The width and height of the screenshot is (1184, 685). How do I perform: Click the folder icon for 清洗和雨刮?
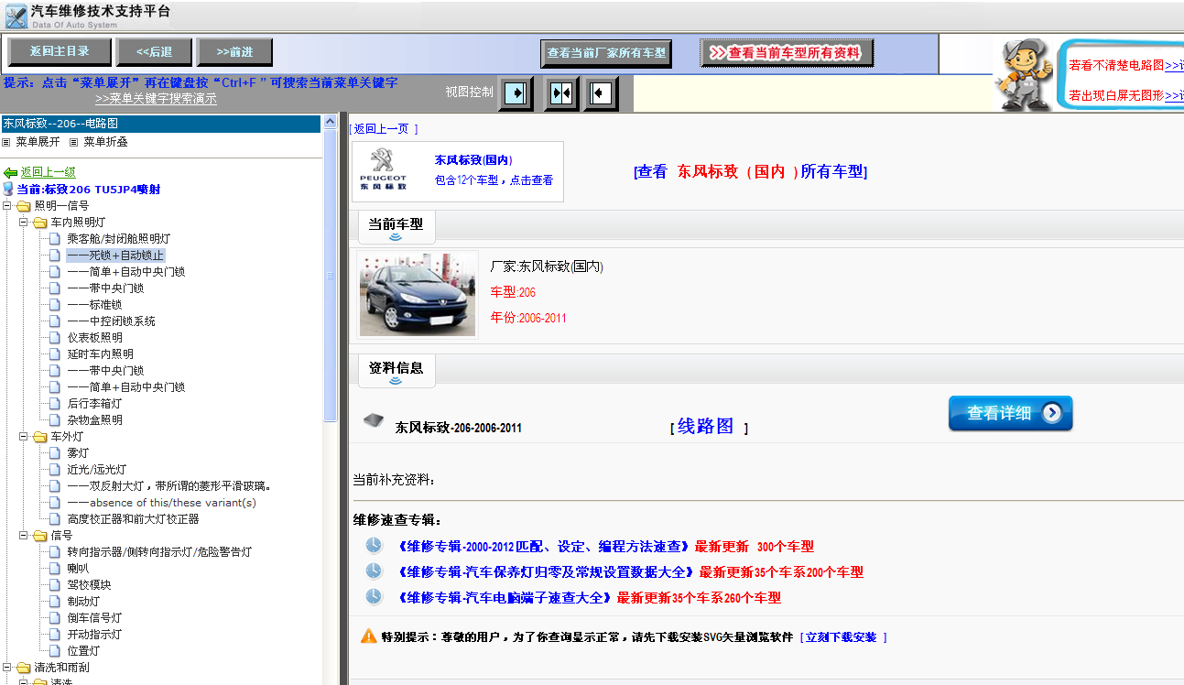coord(23,668)
